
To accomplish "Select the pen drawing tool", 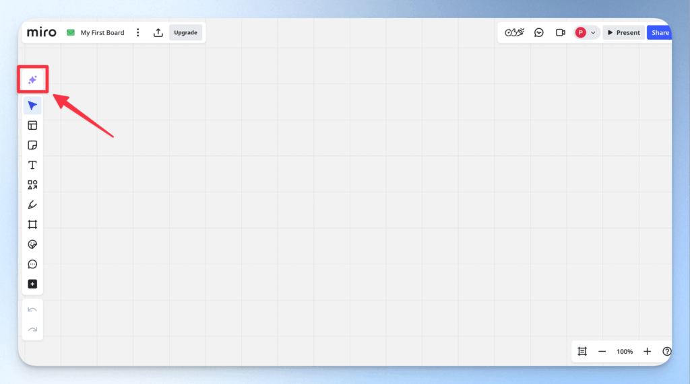I will point(32,204).
